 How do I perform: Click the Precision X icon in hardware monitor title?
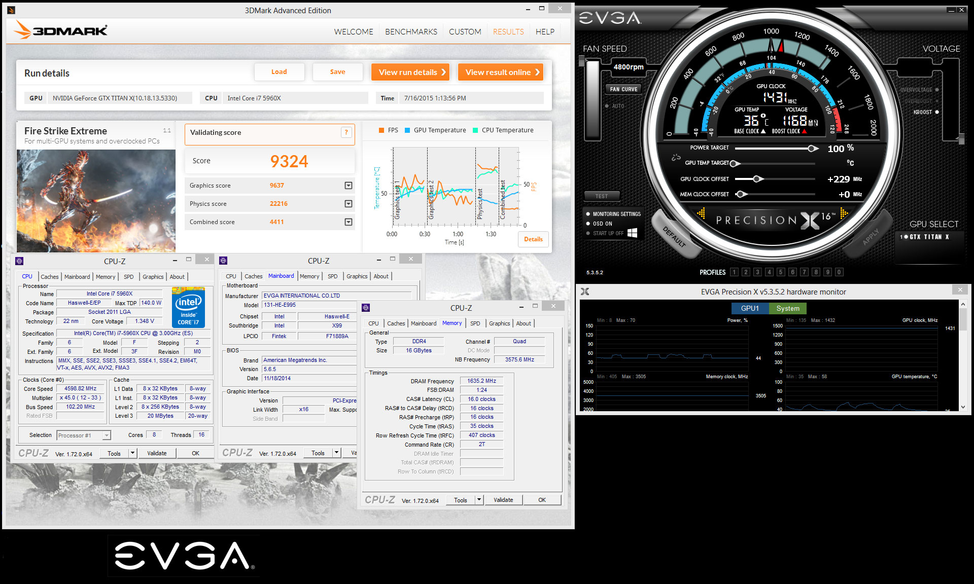585,291
